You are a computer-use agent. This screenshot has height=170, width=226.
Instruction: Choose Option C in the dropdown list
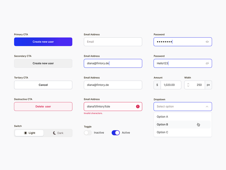tap(163, 132)
